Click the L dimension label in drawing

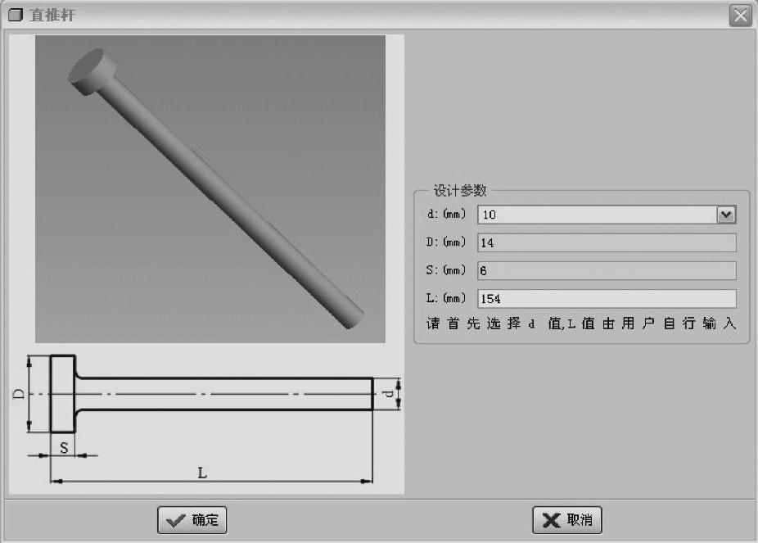click(202, 473)
